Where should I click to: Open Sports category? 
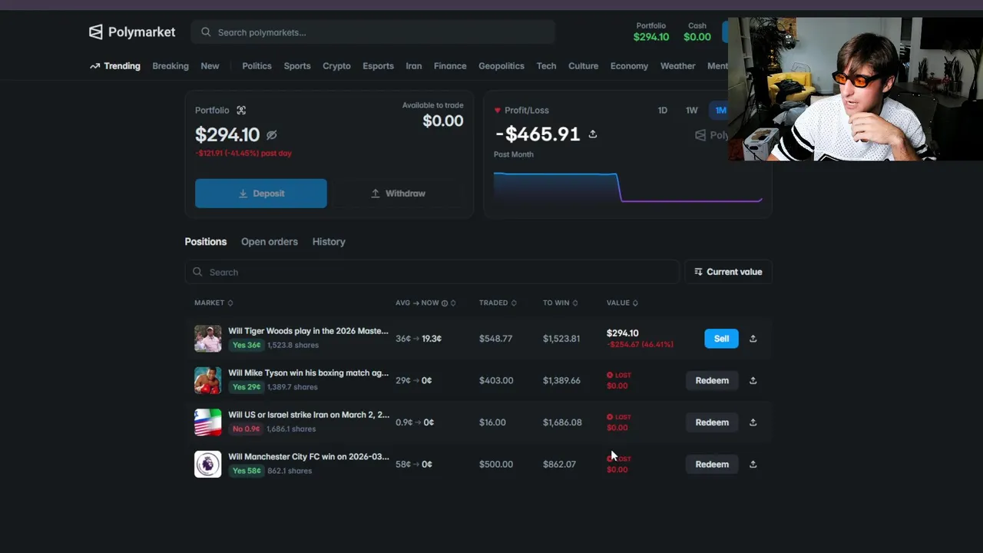click(297, 66)
